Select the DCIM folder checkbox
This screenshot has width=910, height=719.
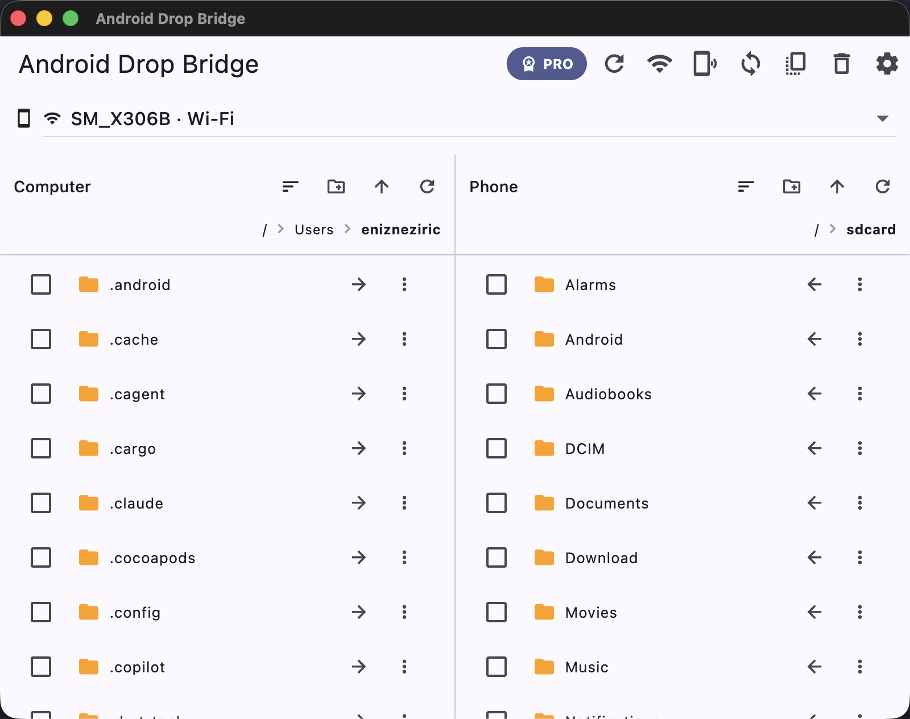pyautogui.click(x=497, y=448)
